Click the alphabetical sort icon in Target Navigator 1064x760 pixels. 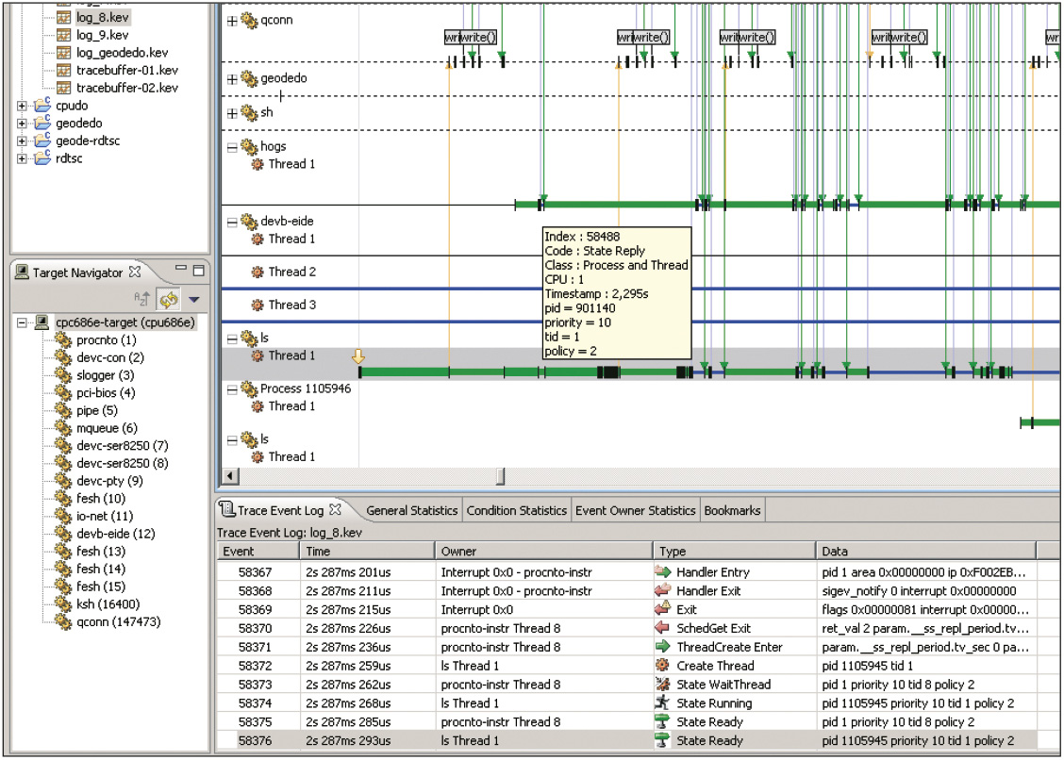click(x=142, y=300)
